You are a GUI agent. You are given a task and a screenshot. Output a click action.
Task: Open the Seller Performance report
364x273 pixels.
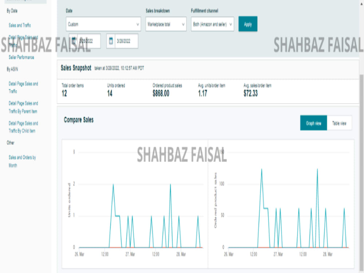pos(21,58)
